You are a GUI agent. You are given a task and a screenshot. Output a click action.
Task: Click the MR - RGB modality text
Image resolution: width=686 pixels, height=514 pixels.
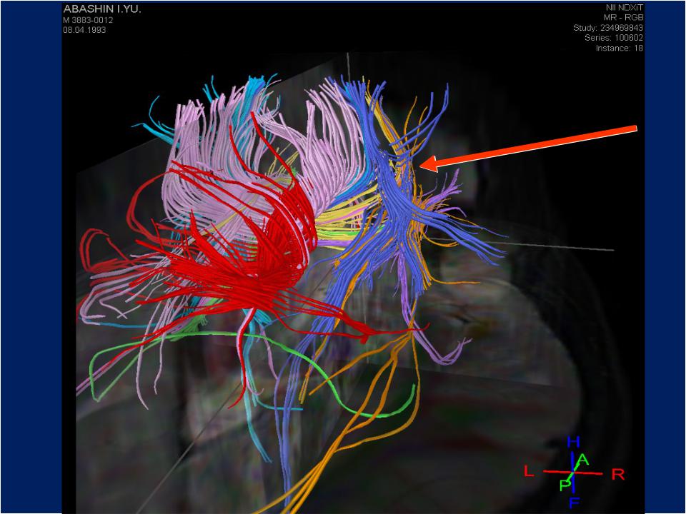tap(623, 17)
